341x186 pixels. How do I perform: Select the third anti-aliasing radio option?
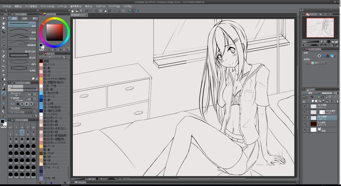click(x=27, y=104)
